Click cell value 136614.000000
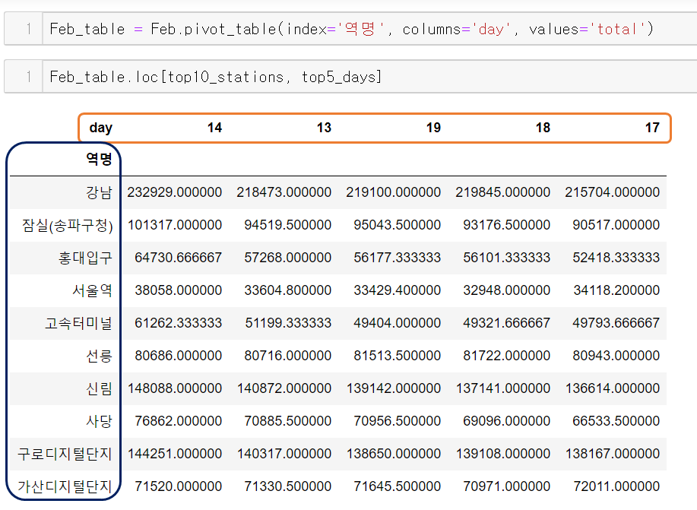 click(x=613, y=388)
